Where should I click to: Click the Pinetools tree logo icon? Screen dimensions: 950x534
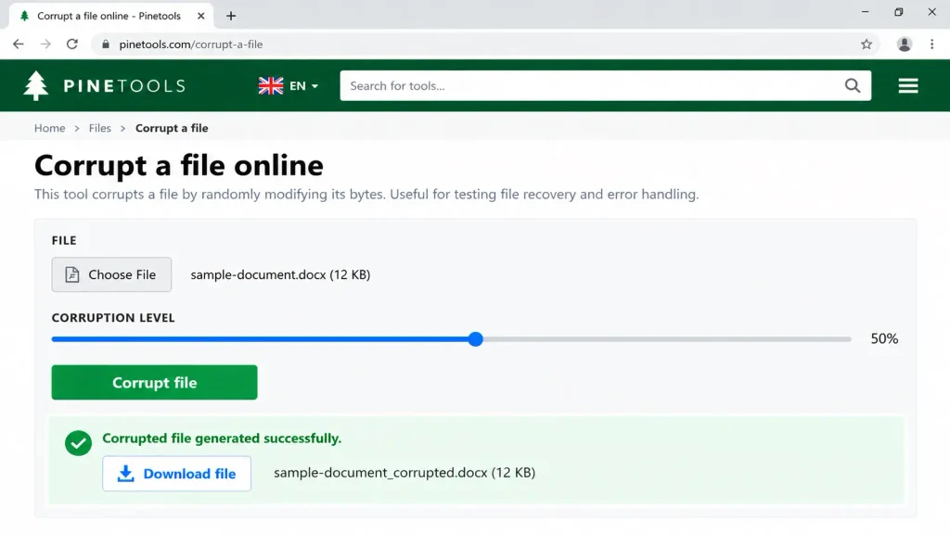tap(36, 85)
